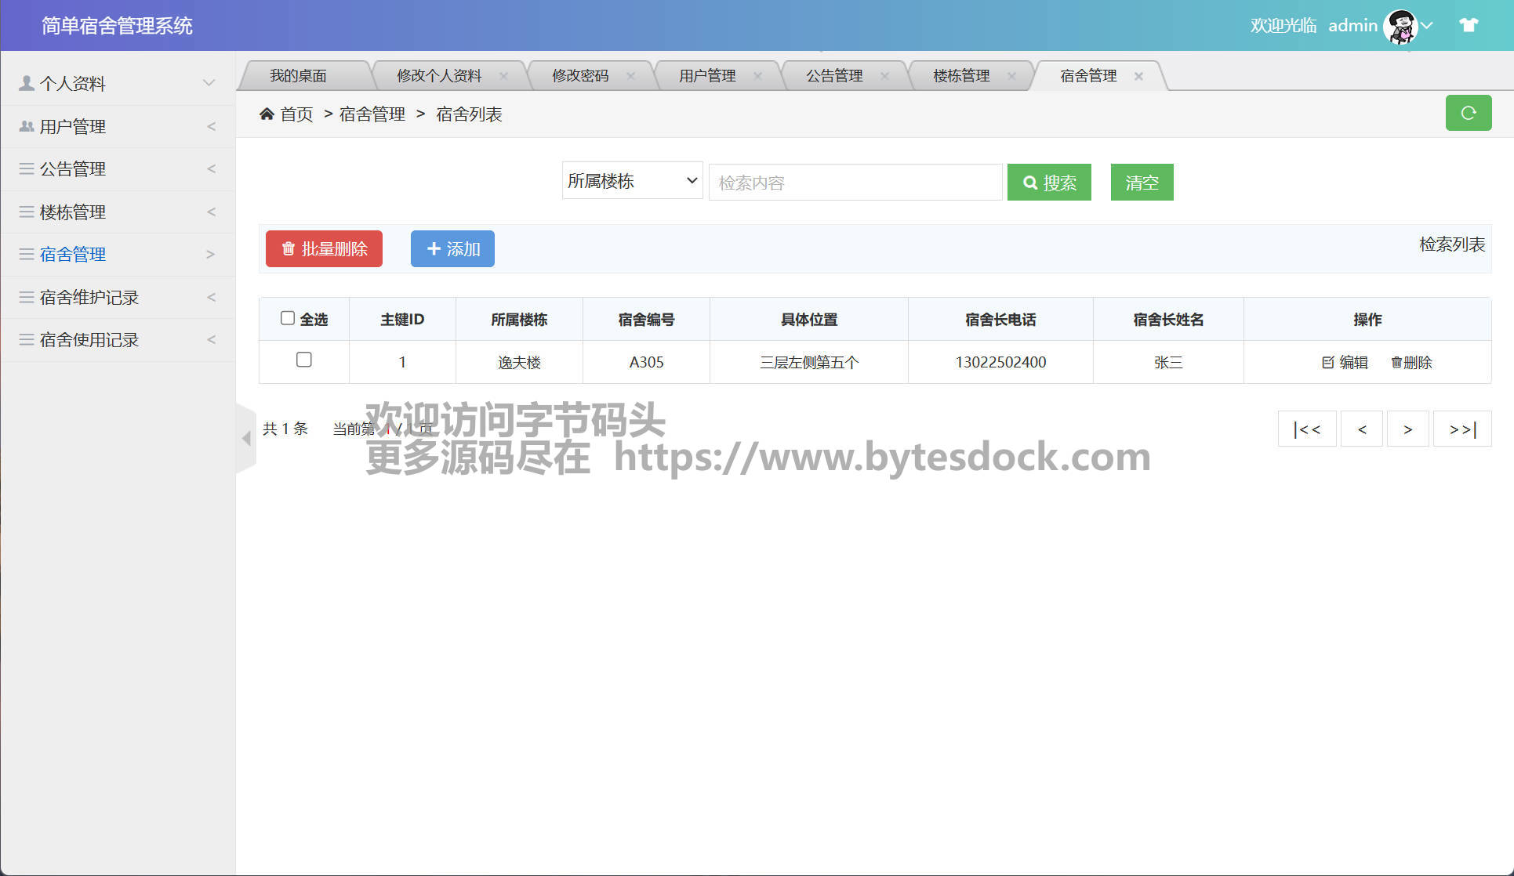Screen dimensions: 1514x876
Task: Collapse the sidebar with the arrow handle
Action: pyautogui.click(x=246, y=438)
